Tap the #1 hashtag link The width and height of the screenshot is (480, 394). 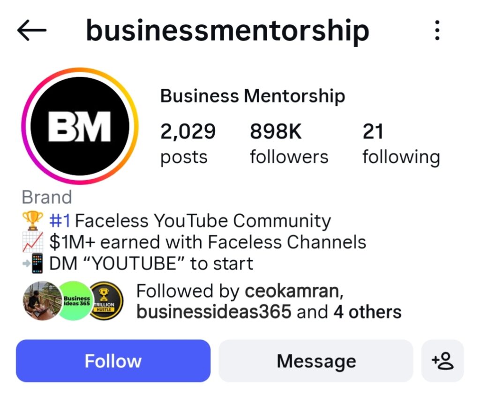(x=60, y=220)
